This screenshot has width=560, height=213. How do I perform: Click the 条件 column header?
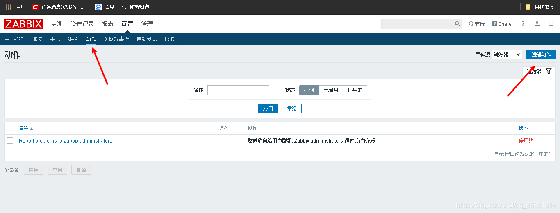tap(224, 128)
